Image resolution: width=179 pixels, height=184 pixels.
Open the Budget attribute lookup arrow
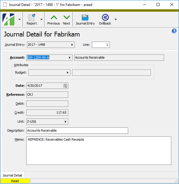tap(67, 72)
